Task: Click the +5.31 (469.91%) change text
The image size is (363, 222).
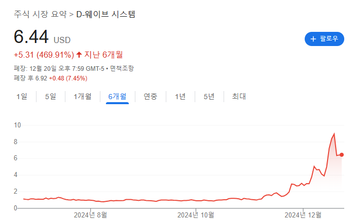Action: pos(44,55)
